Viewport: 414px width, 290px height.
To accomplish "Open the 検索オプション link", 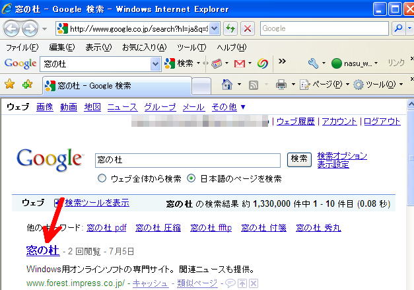I will tap(342, 155).
